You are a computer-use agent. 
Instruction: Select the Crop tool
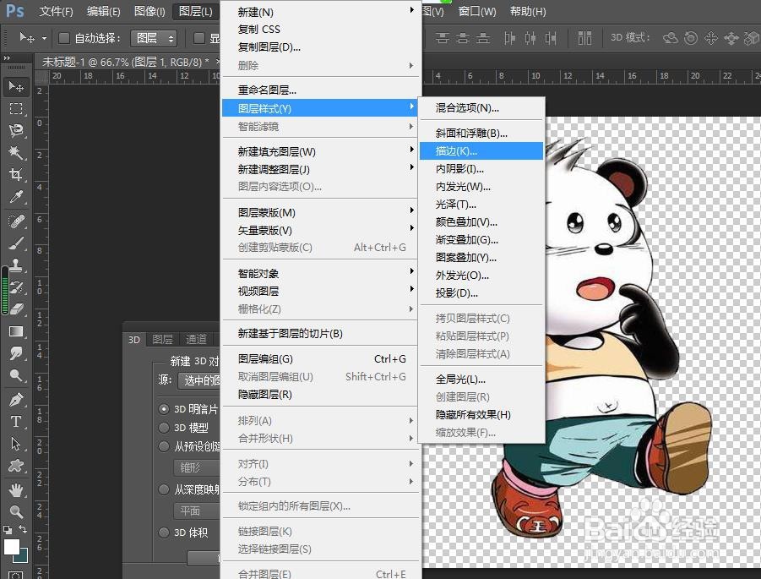16,174
